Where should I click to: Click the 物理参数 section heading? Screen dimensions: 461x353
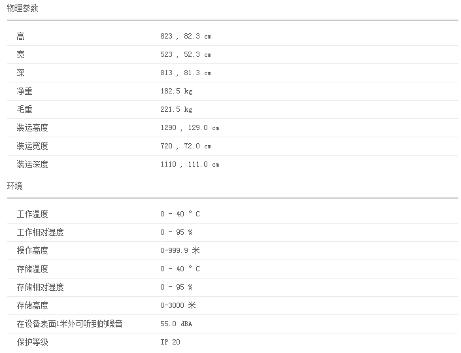pos(22,8)
